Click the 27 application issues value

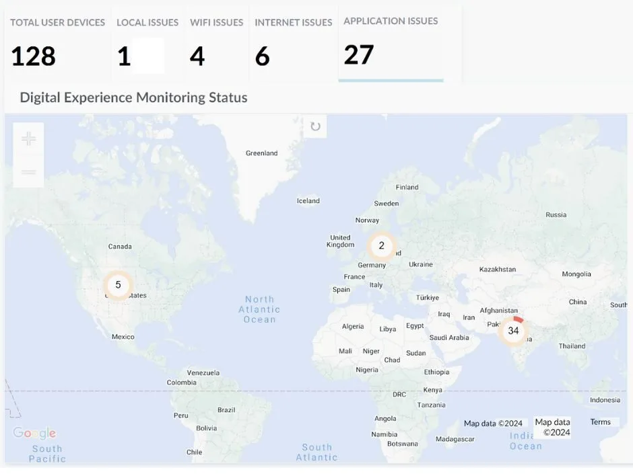coord(359,55)
